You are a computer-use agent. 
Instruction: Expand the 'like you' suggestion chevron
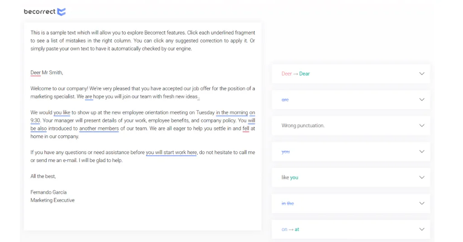[421, 177]
